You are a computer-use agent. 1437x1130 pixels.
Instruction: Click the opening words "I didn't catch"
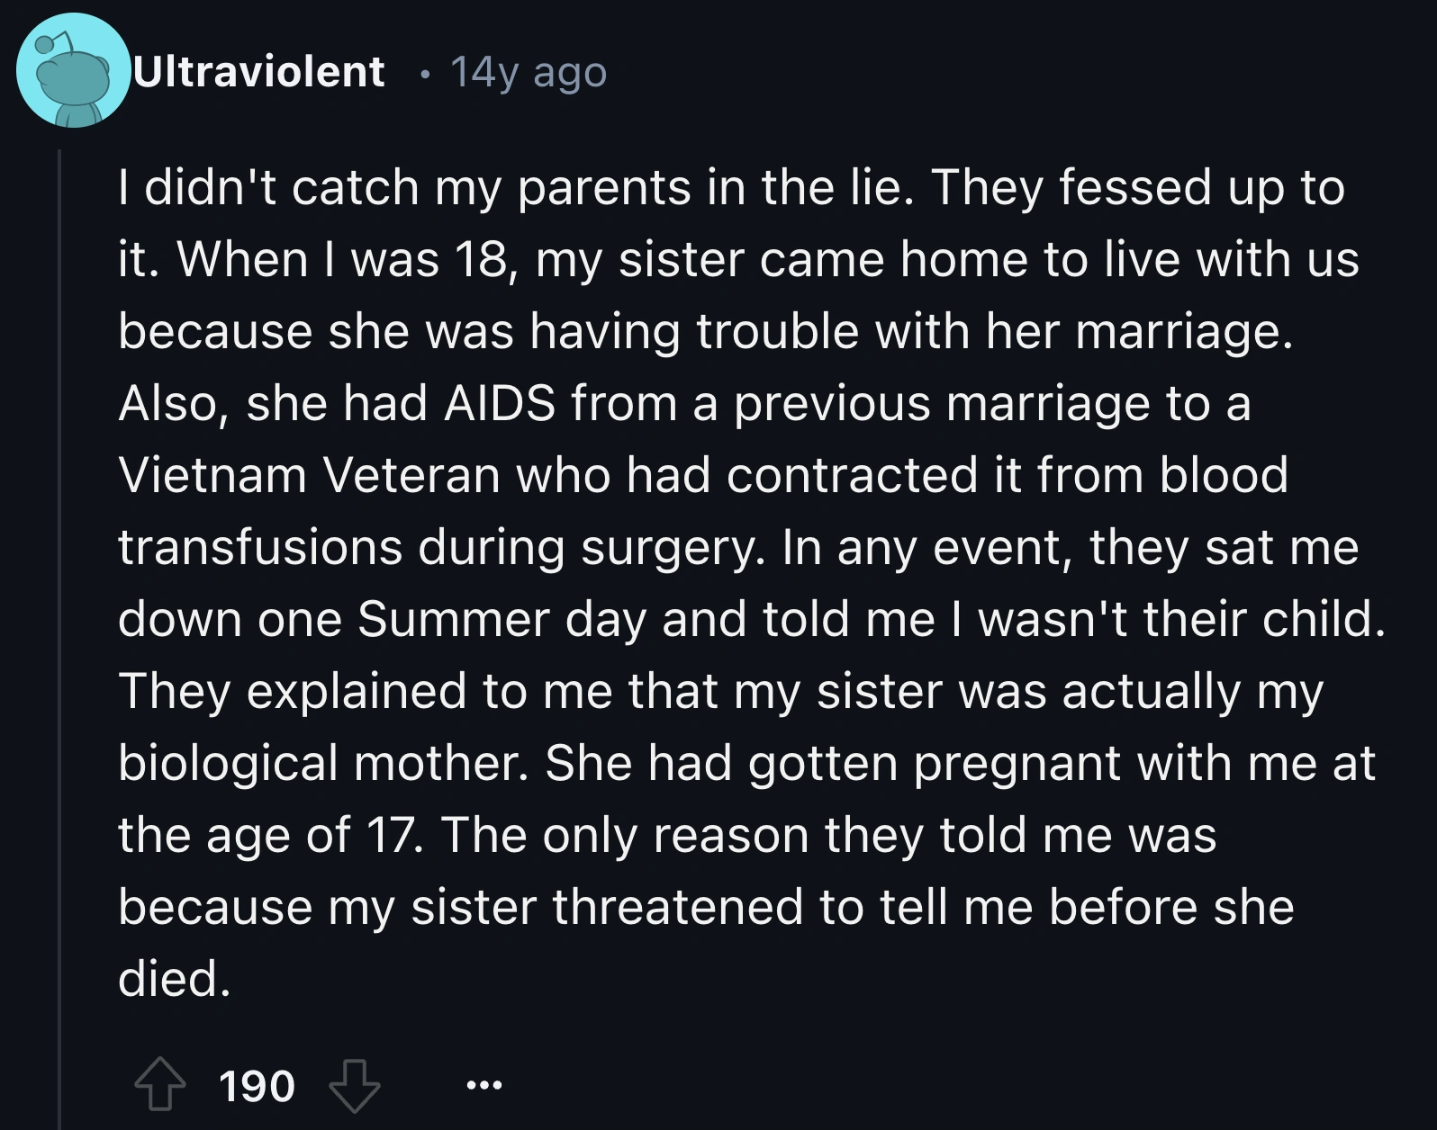click(267, 188)
